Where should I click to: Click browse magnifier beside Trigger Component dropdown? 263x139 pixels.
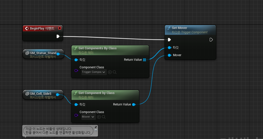point(115,72)
